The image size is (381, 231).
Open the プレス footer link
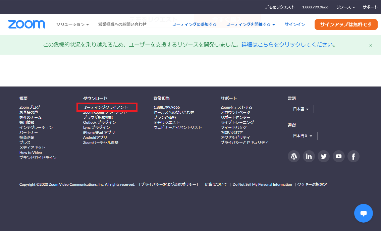click(x=25, y=142)
